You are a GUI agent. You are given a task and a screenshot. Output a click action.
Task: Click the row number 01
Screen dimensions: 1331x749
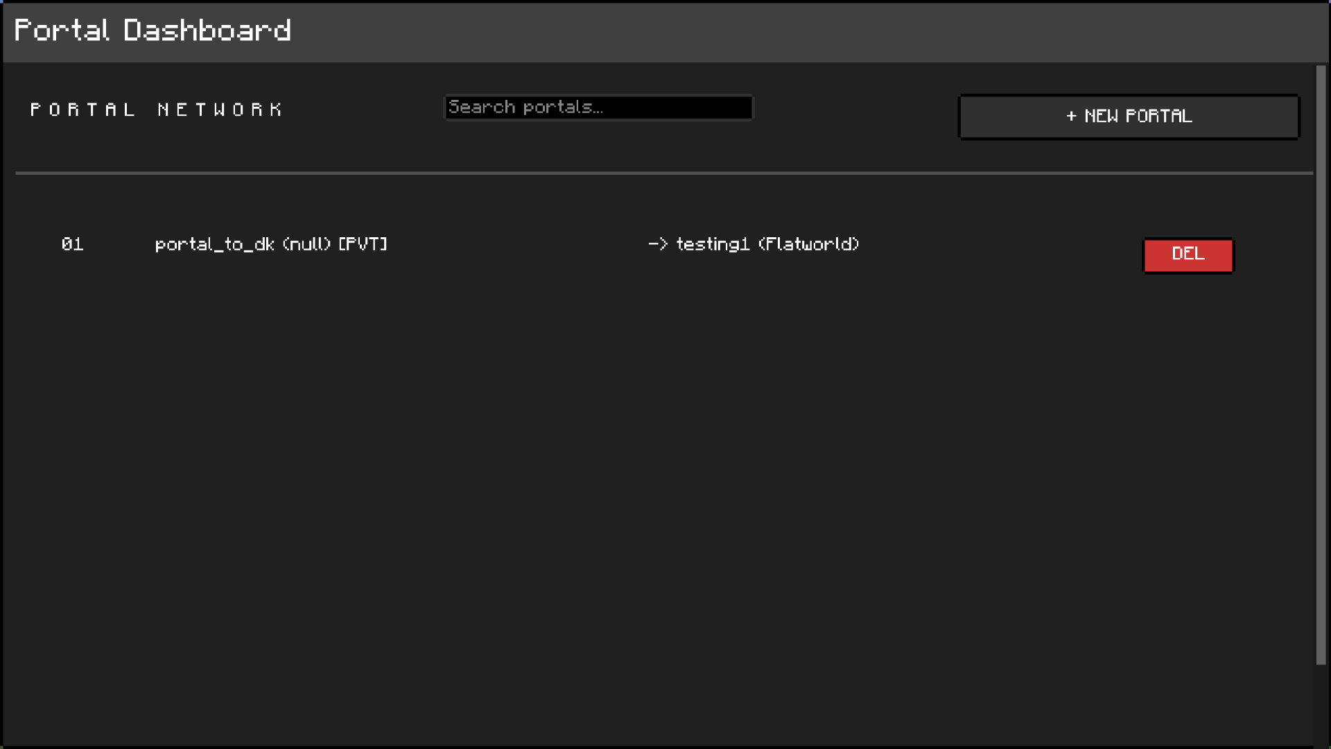(72, 244)
